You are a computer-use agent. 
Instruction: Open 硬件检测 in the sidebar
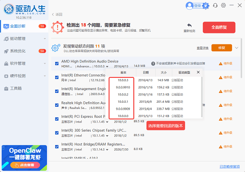(x=24, y=76)
